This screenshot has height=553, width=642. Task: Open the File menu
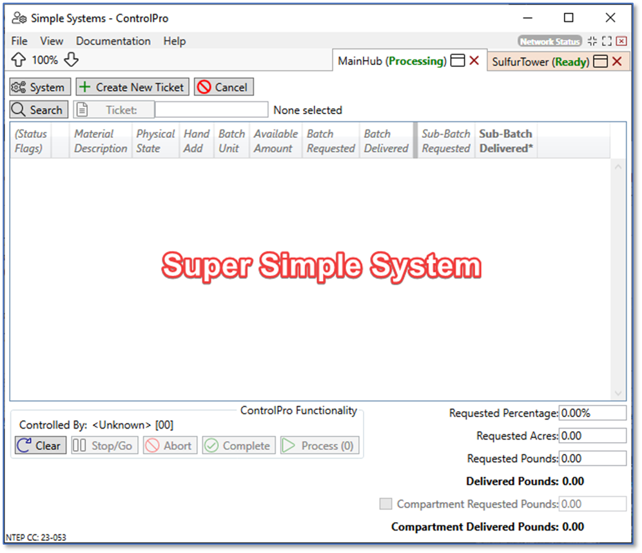click(19, 41)
